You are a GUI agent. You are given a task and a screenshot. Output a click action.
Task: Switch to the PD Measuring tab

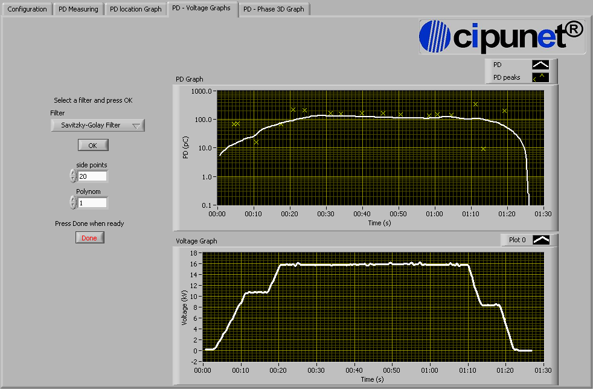(79, 9)
